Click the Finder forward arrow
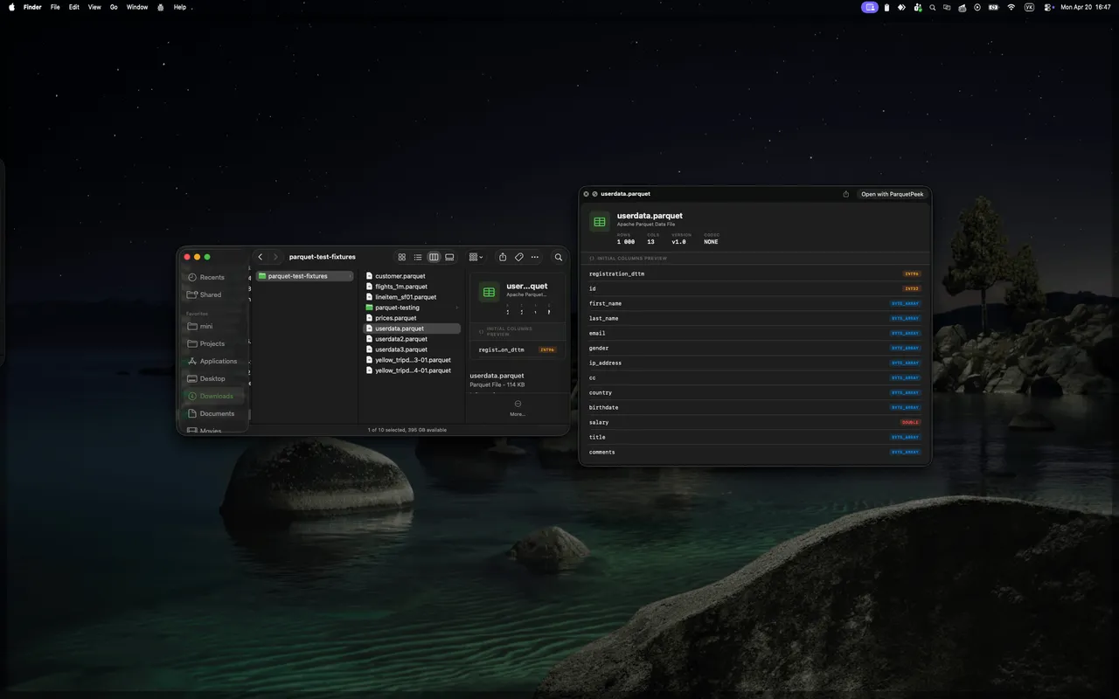1119x699 pixels. (275, 257)
